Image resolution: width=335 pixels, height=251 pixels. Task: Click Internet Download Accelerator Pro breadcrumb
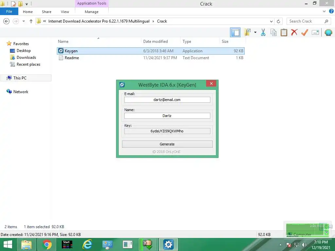tap(99, 21)
